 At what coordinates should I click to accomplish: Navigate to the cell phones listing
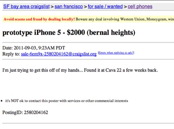pos(140,7)
